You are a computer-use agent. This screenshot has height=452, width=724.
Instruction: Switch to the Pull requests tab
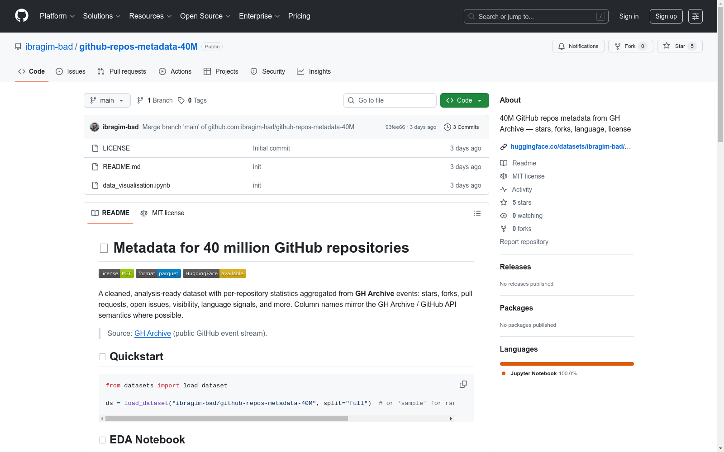pyautogui.click(x=122, y=71)
